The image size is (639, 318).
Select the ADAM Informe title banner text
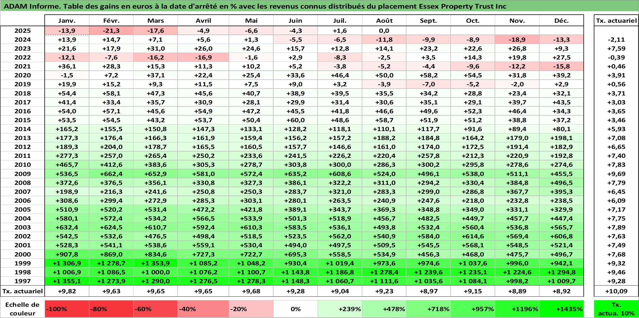click(x=255, y=6)
